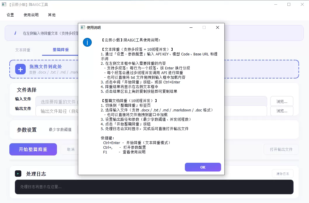
Task: Minimize the main 降AIGC工具 window
Action: click(276, 4)
